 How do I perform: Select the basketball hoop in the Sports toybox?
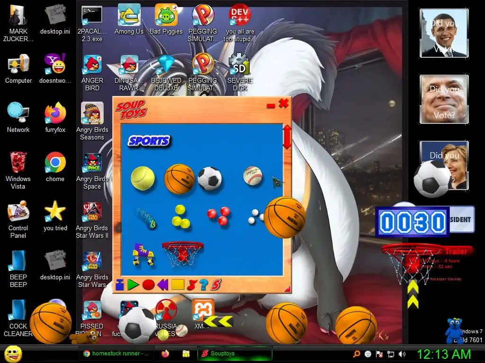coord(182,254)
